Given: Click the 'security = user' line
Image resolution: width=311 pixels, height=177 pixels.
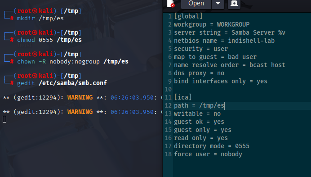Looking at the screenshot, I should coord(201,49).
